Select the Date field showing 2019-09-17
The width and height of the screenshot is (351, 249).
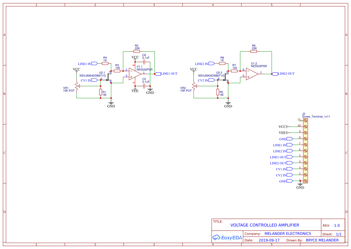(269, 240)
